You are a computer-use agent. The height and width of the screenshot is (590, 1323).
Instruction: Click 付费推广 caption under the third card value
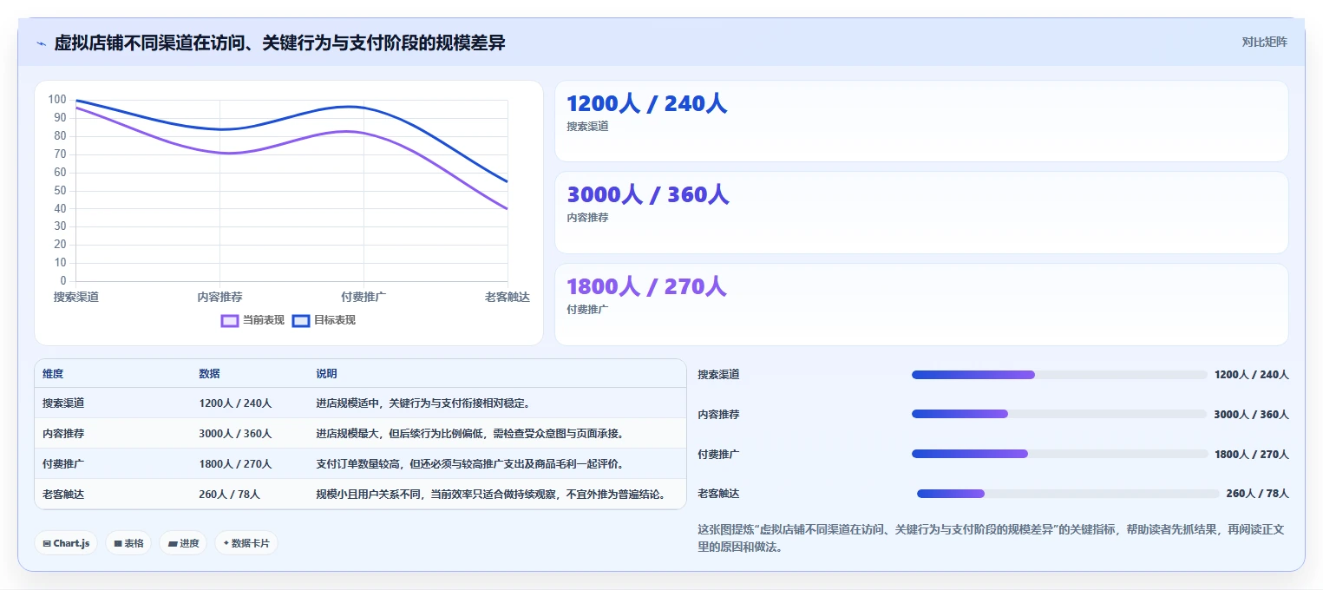587,310
